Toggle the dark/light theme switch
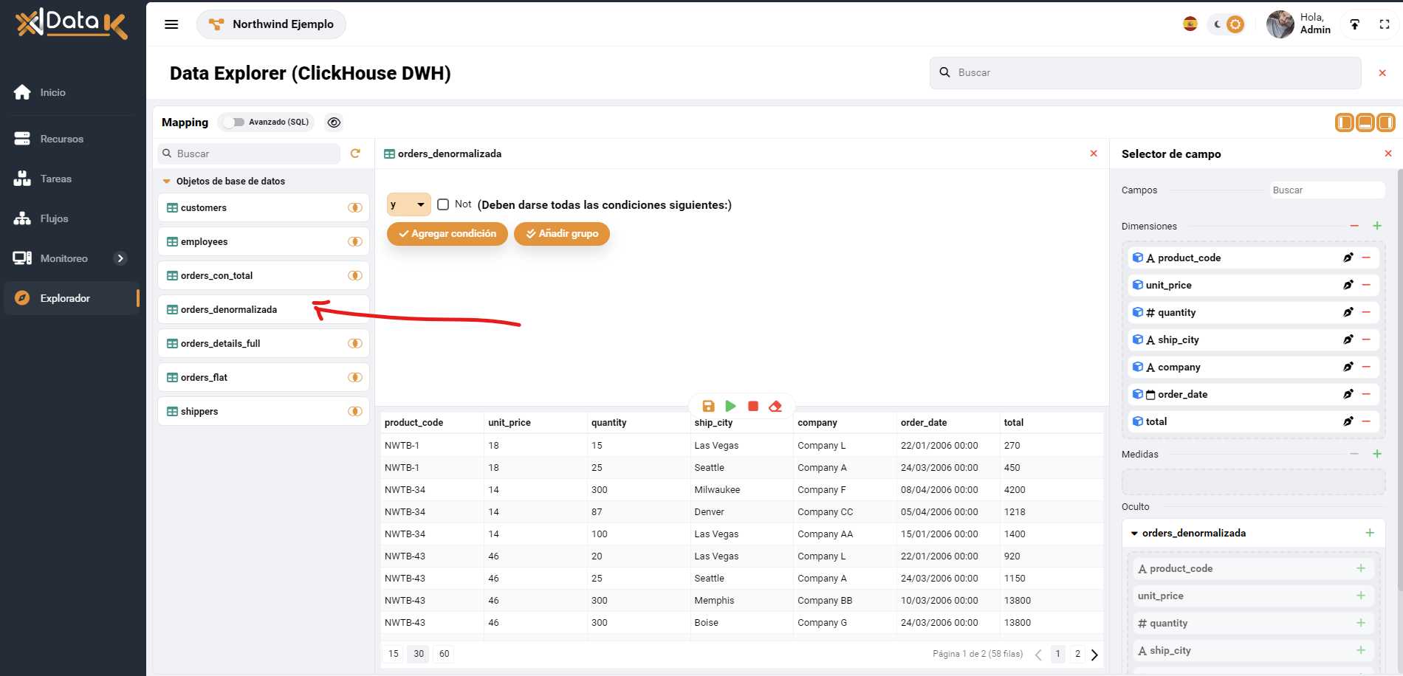The image size is (1403, 676). pos(1227,24)
